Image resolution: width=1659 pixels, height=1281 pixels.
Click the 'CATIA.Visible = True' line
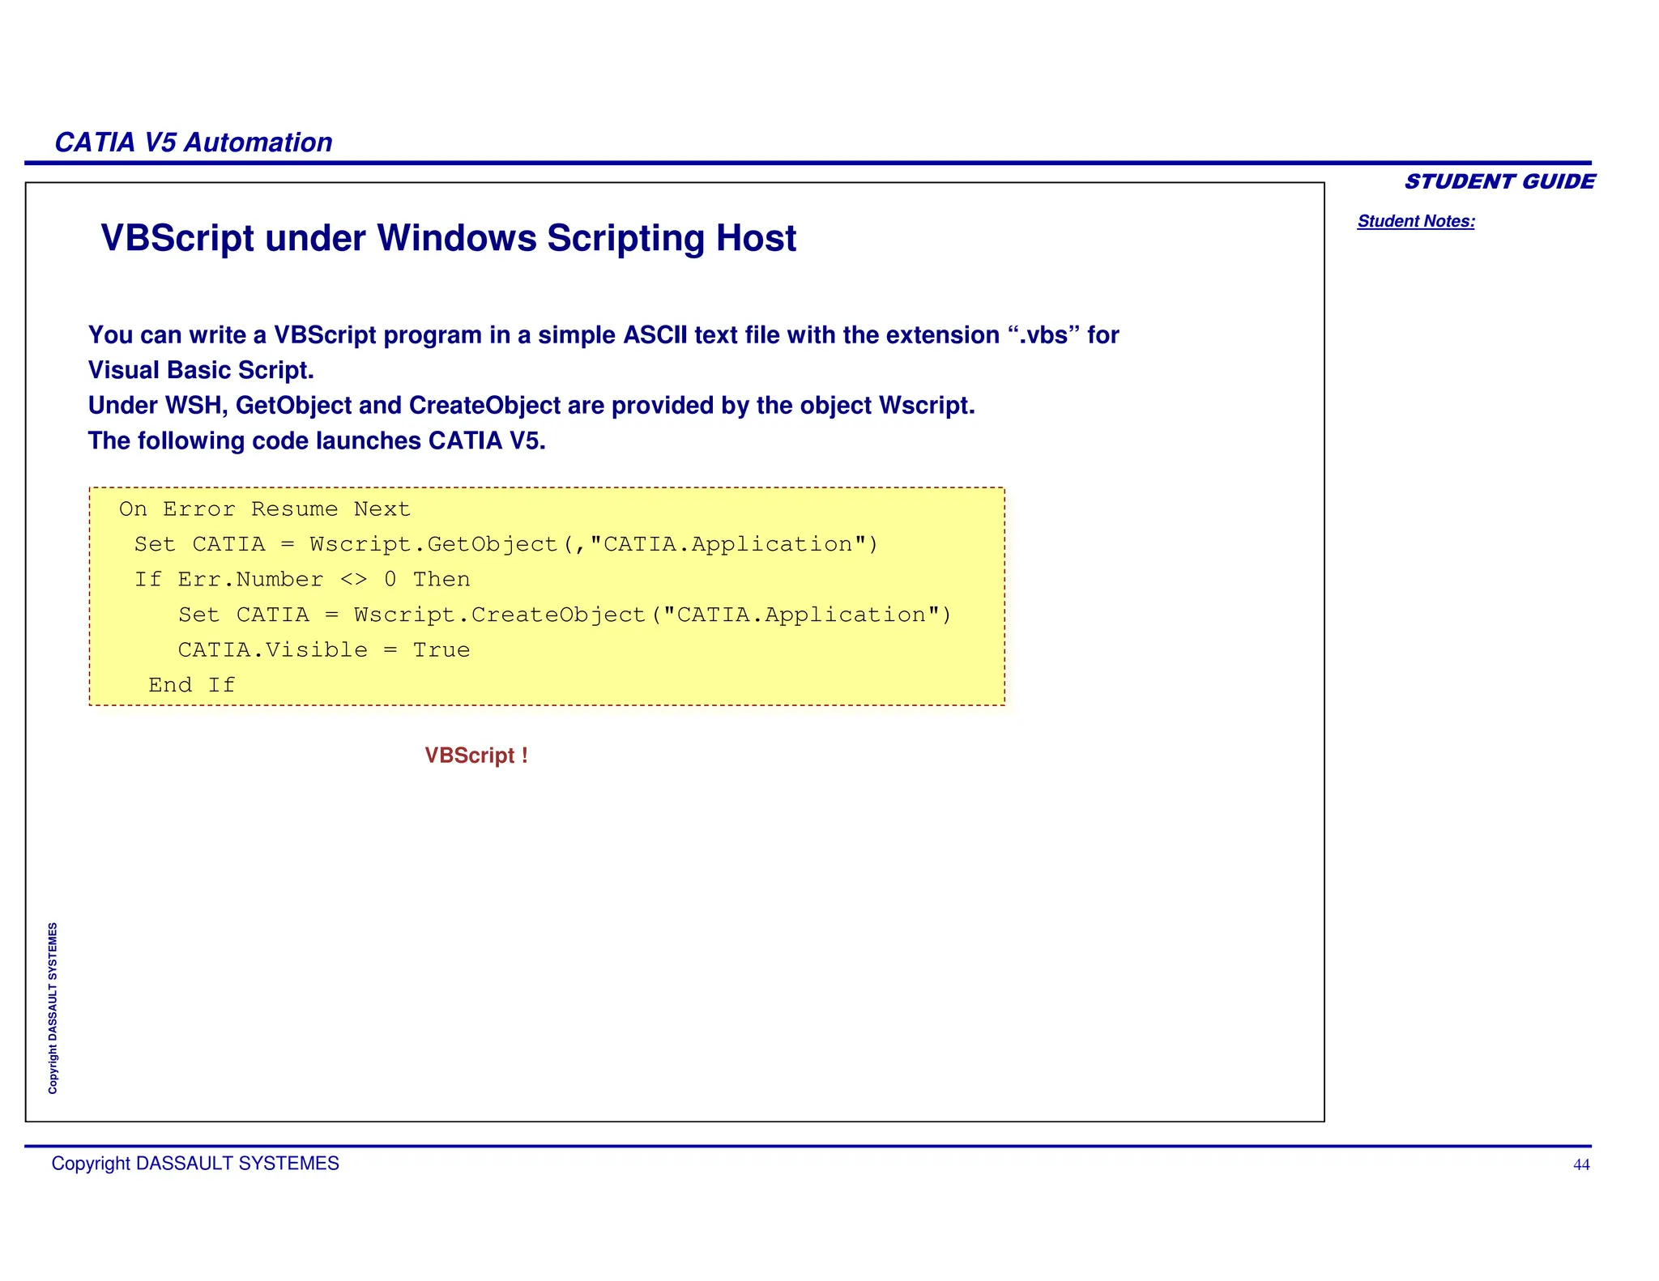pos(323,650)
